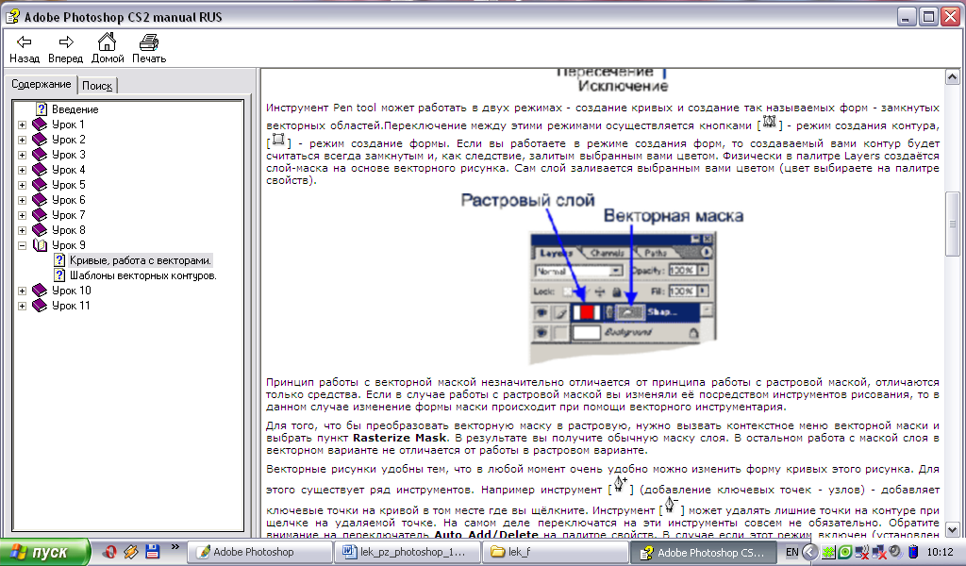Switch to the Поиск tab
Screen dimensions: 966x566
pos(97,86)
